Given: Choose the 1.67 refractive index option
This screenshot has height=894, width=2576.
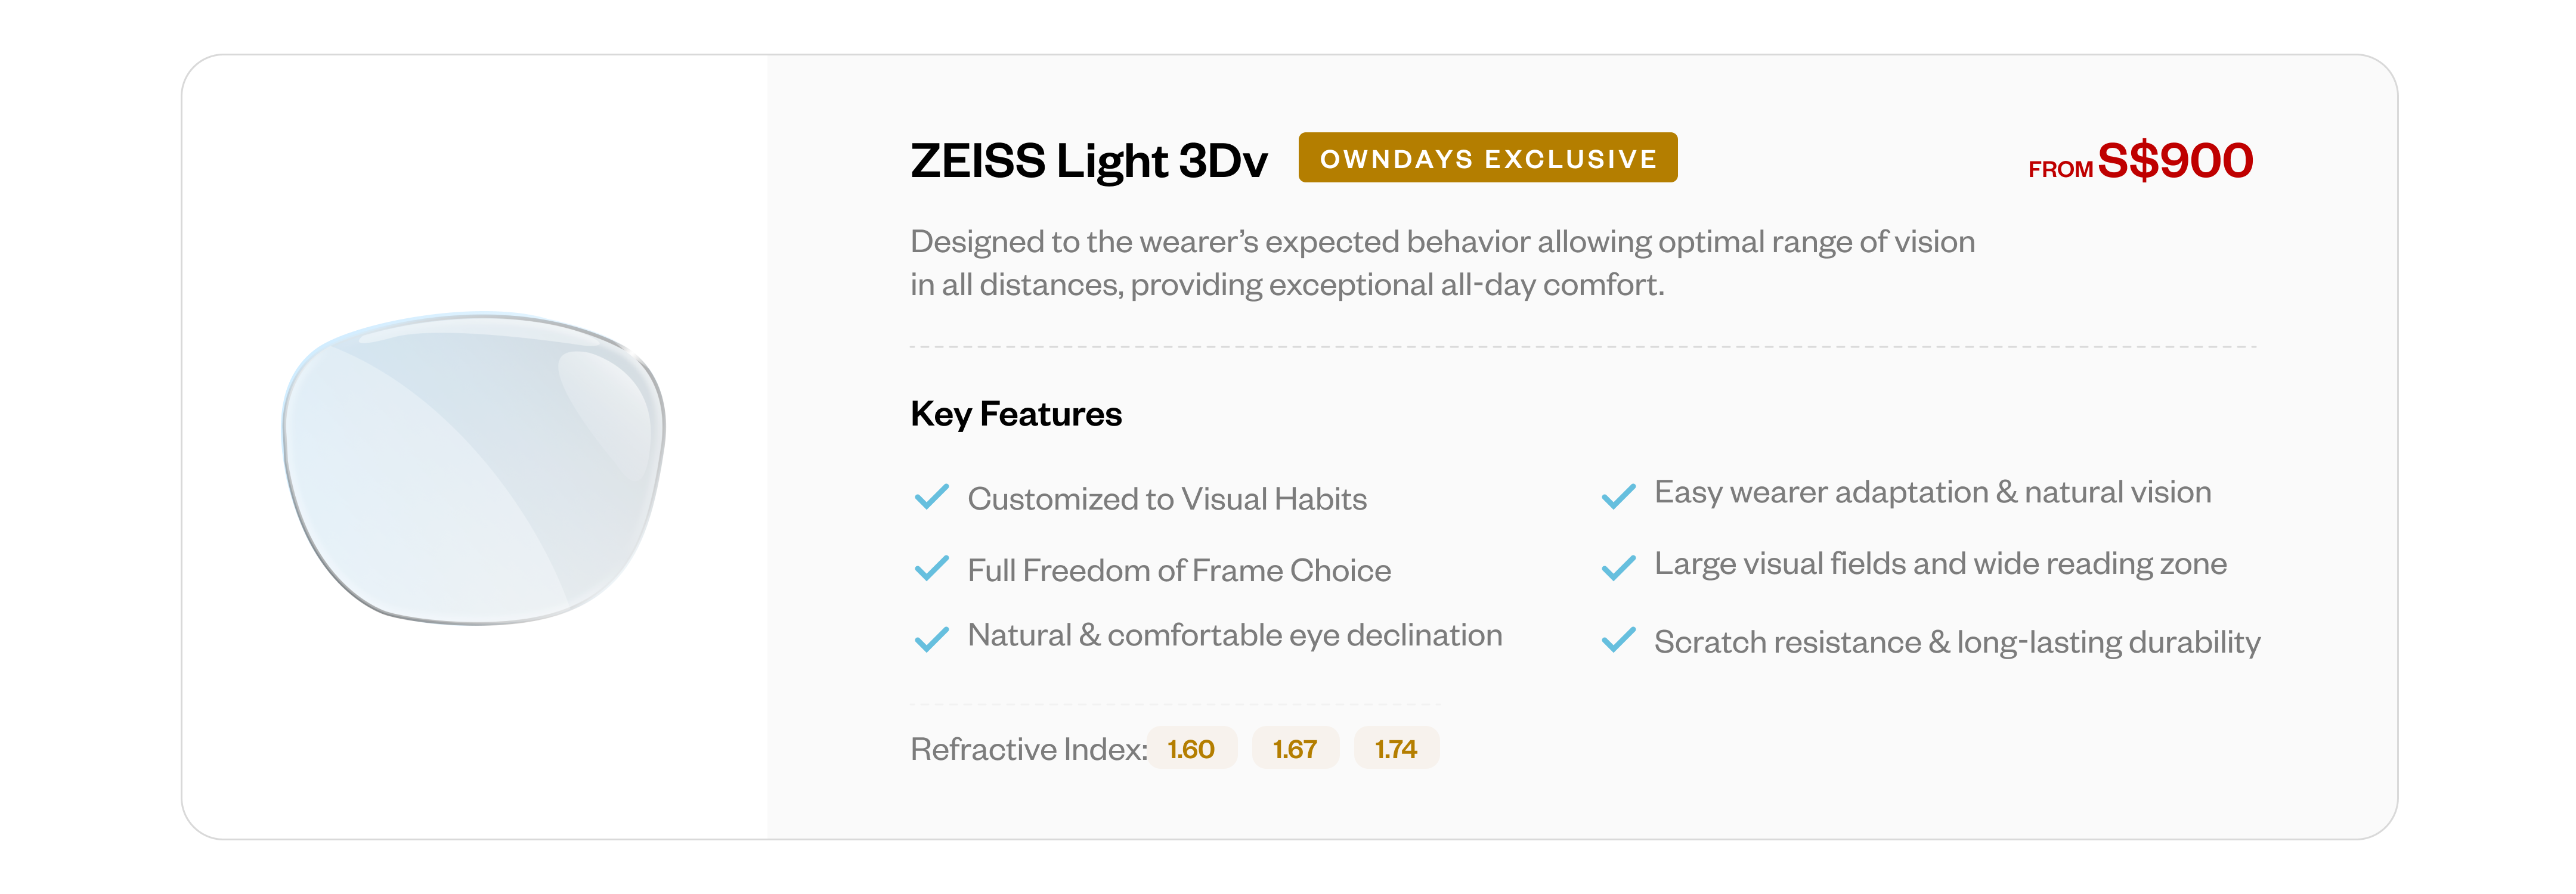Looking at the screenshot, I should [1294, 748].
